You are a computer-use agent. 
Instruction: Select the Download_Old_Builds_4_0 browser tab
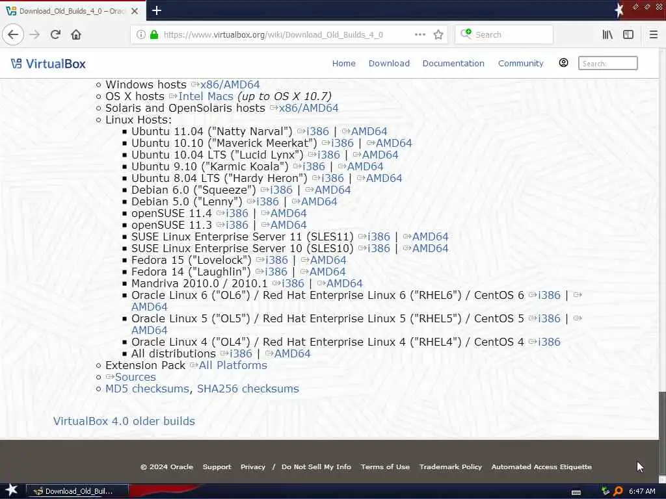[73, 11]
